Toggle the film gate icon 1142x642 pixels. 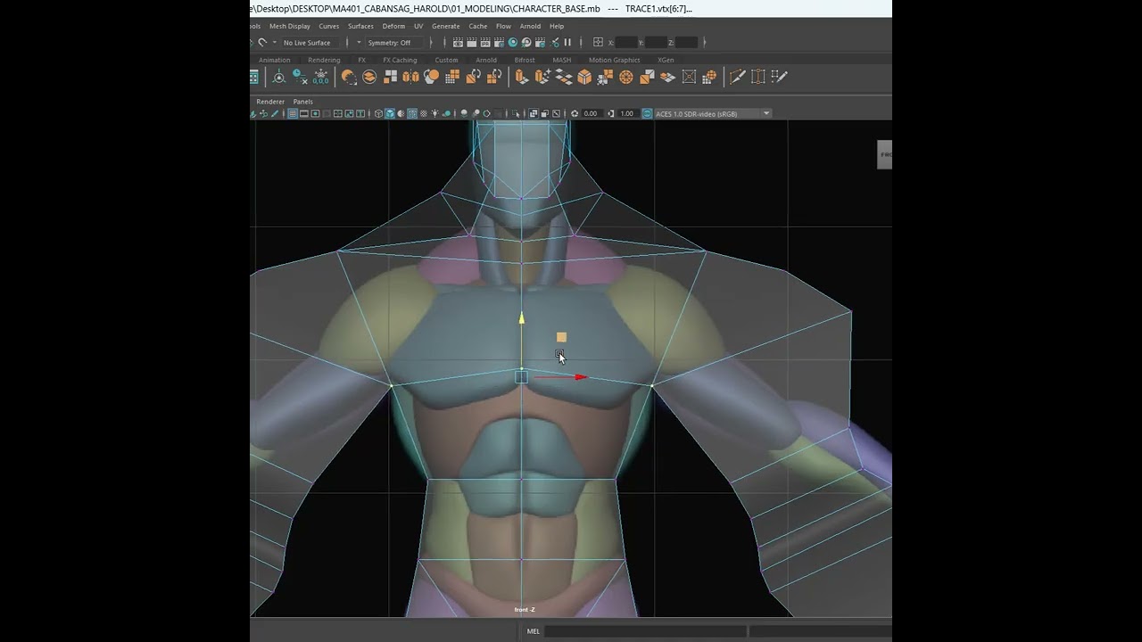coord(304,113)
